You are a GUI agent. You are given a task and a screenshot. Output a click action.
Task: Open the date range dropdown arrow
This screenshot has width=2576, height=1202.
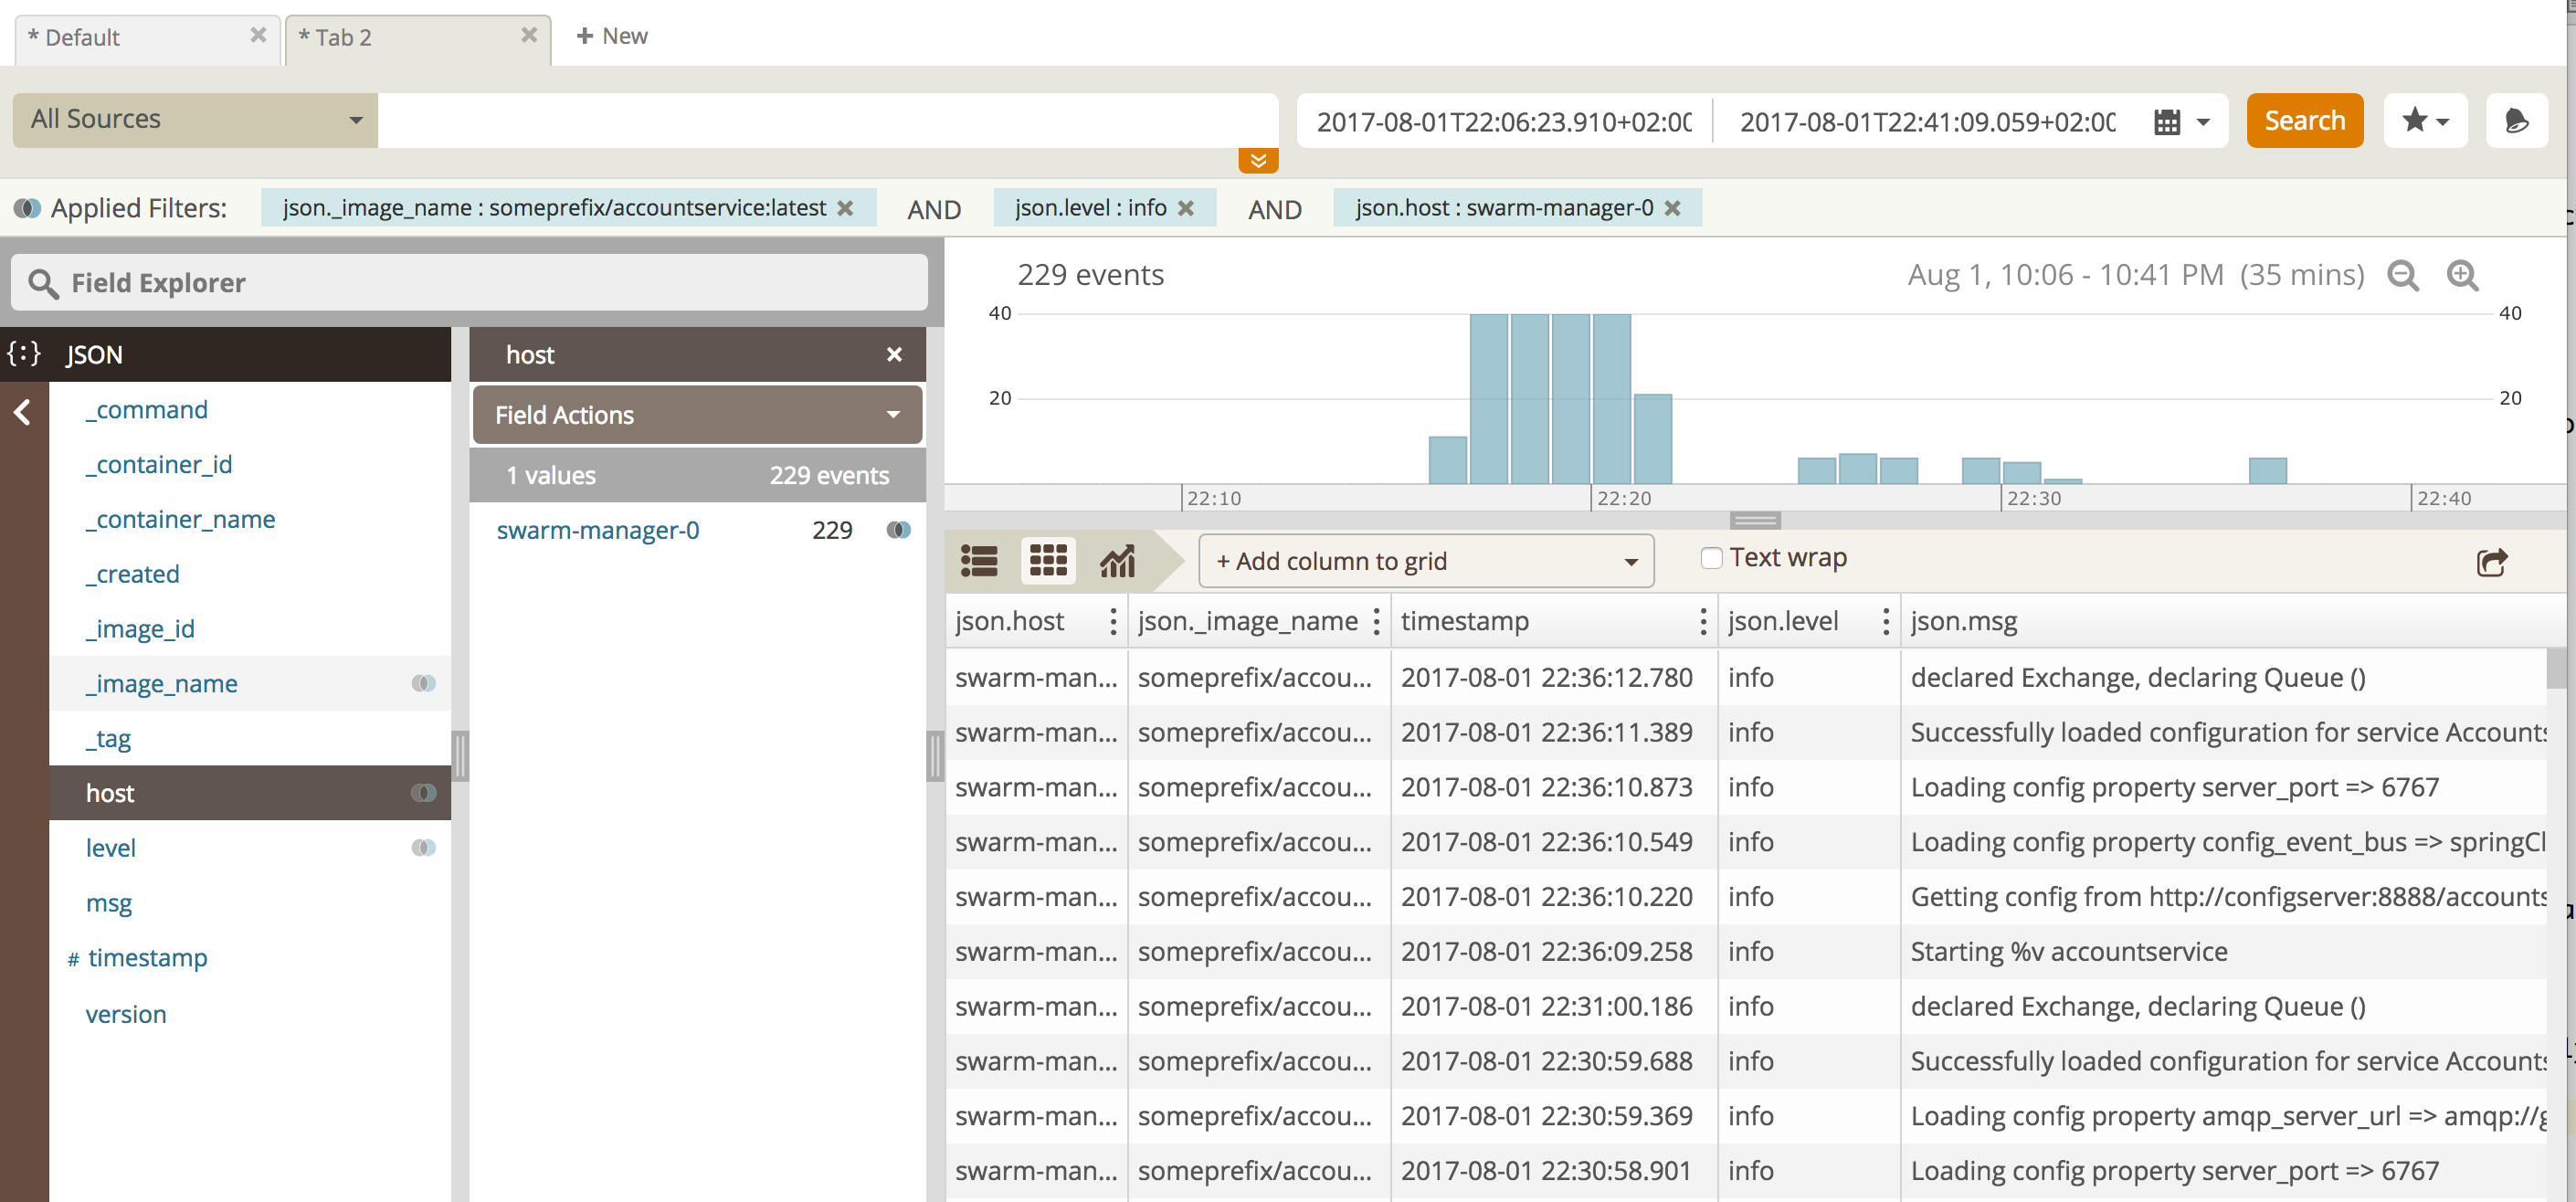pos(2203,122)
